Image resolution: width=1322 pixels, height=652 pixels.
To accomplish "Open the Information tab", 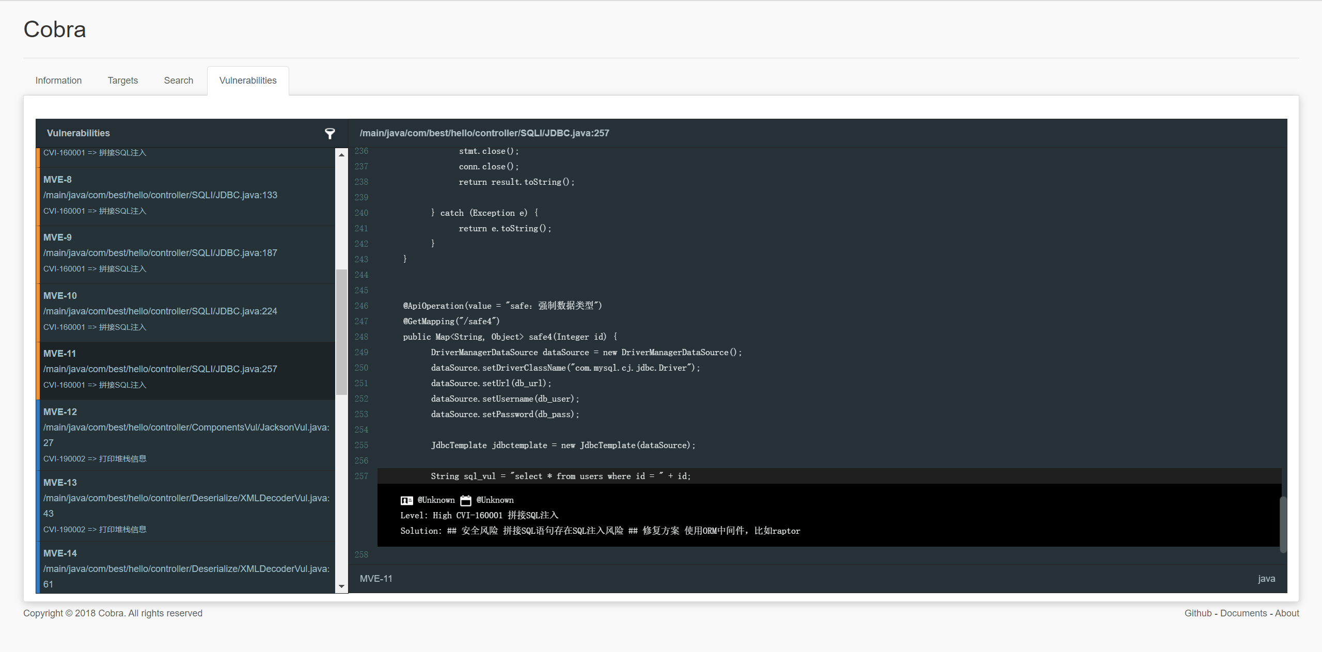I will click(x=58, y=81).
